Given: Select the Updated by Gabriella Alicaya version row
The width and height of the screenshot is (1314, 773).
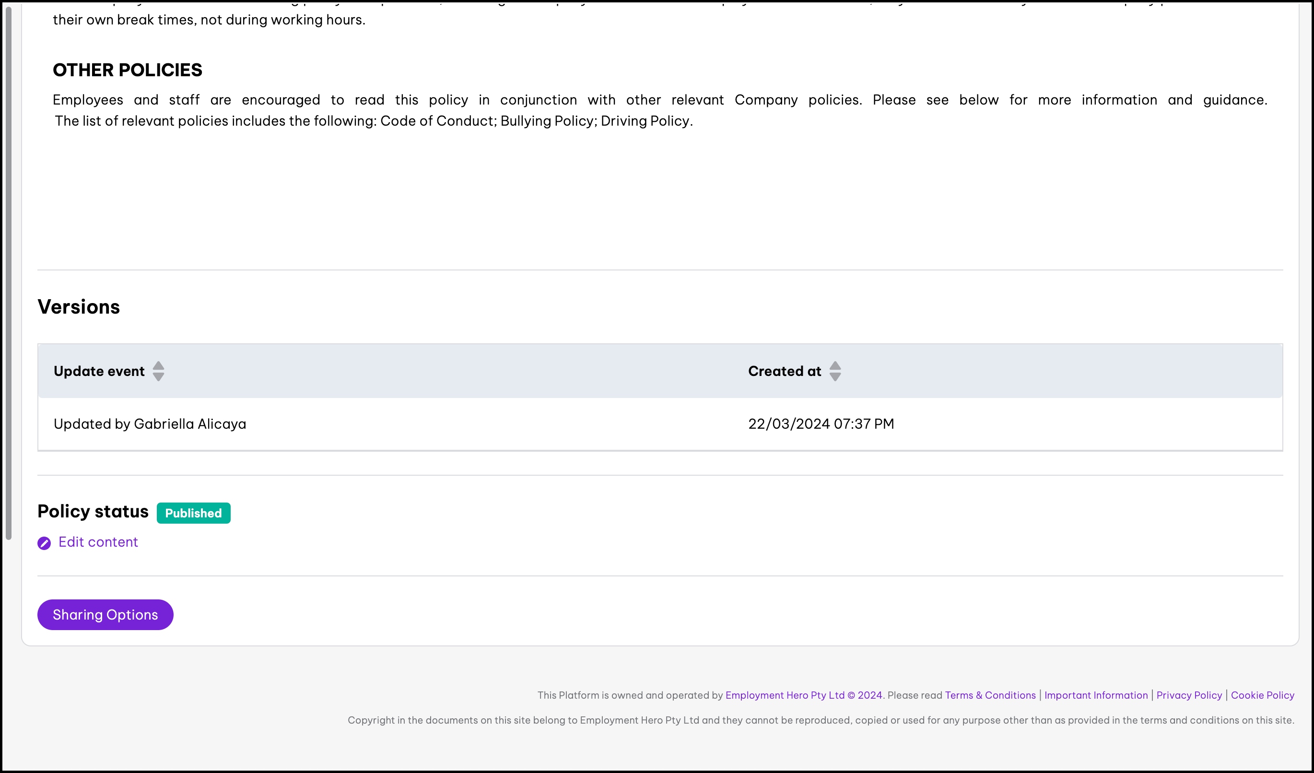Looking at the screenshot, I should pyautogui.click(x=150, y=424).
